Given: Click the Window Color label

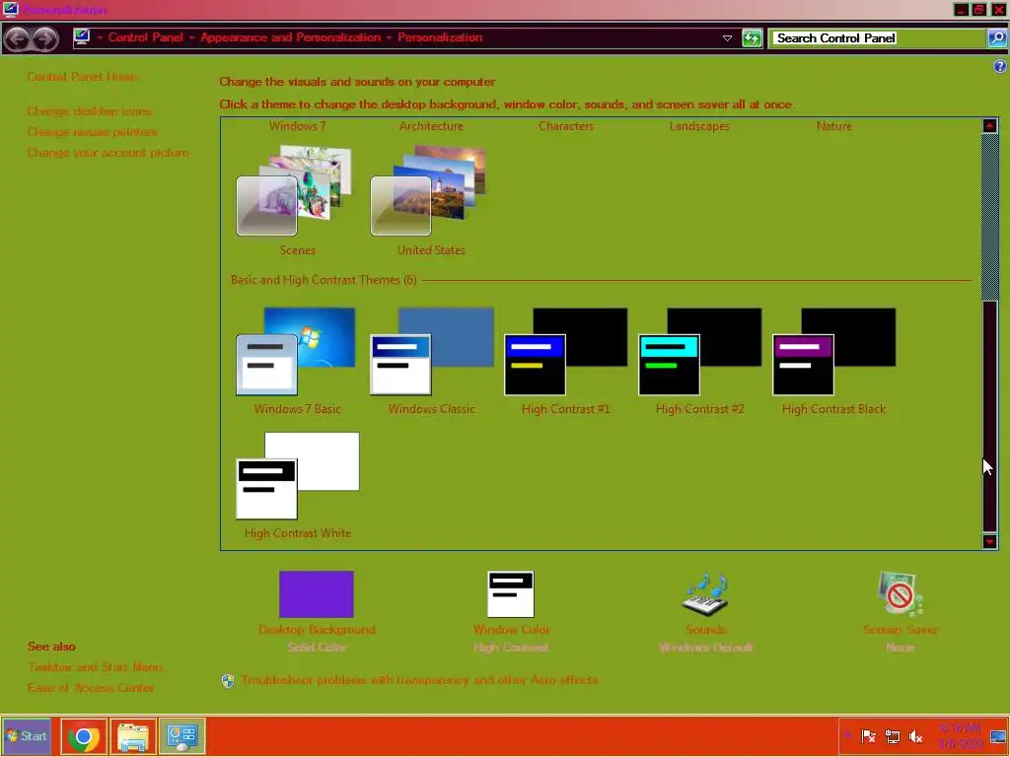Looking at the screenshot, I should click(x=512, y=630).
